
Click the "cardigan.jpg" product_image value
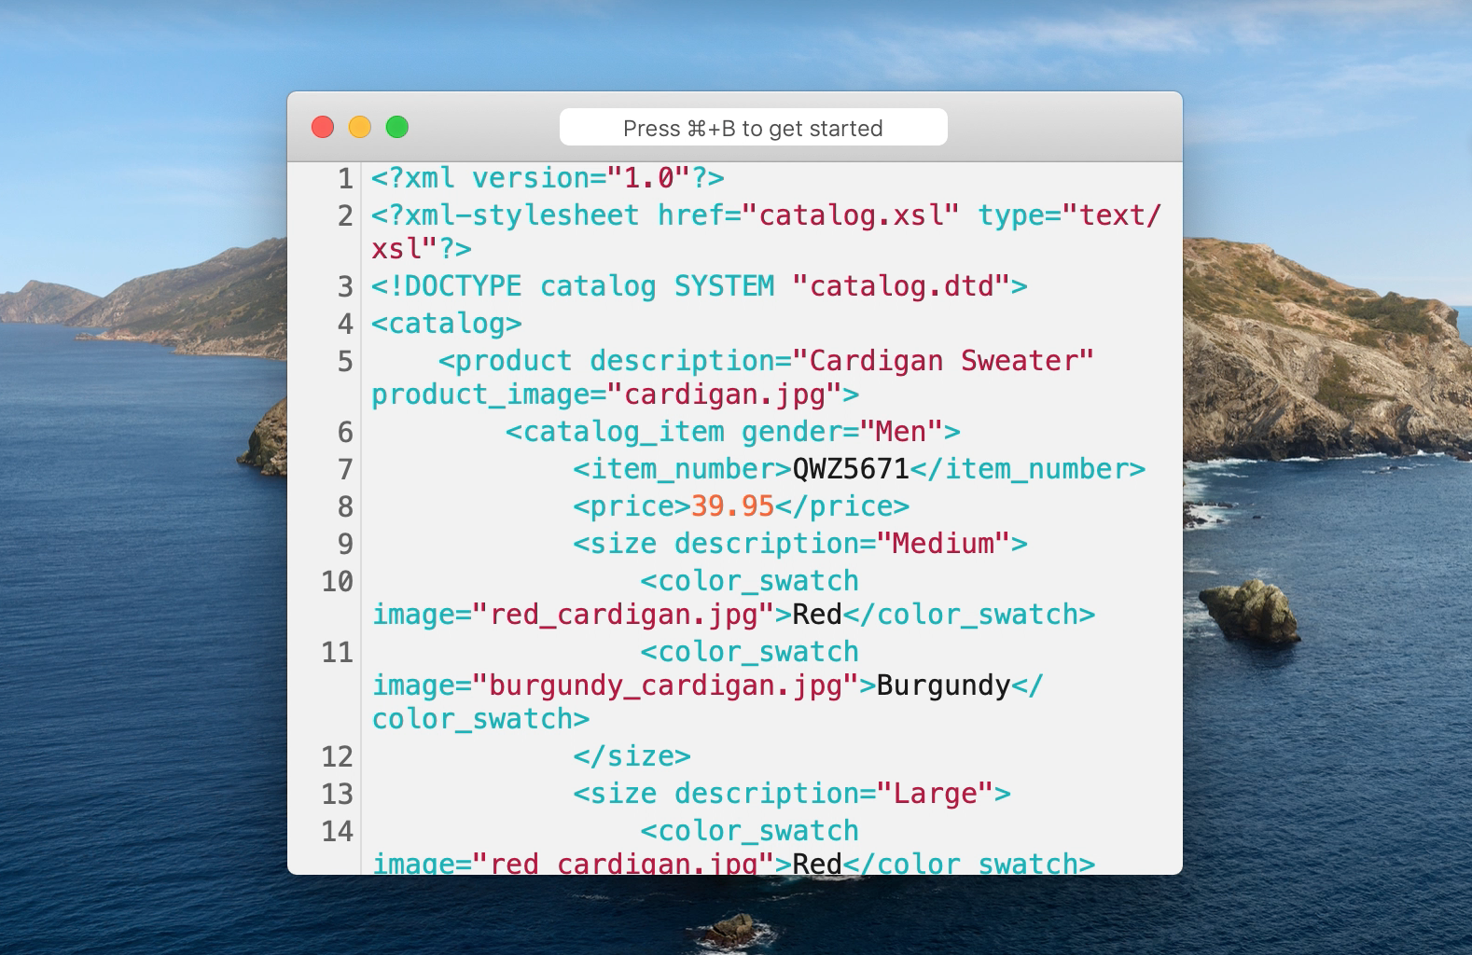[x=725, y=394]
